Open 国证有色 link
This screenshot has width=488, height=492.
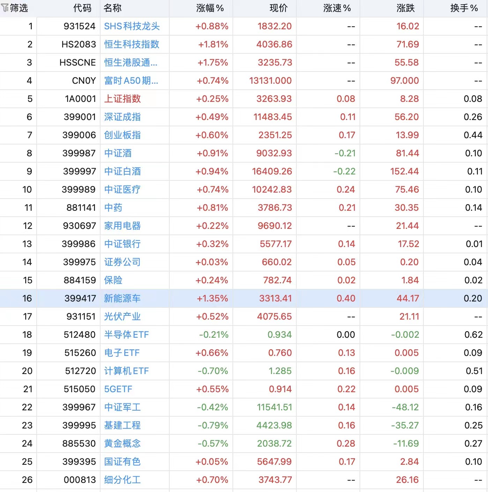[x=122, y=462]
